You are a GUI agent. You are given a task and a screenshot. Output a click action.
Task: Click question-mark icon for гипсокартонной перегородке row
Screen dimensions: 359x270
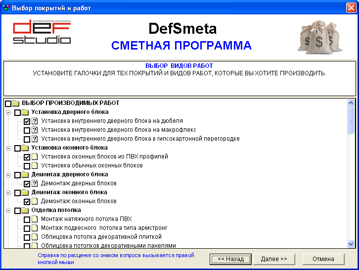tap(35, 139)
